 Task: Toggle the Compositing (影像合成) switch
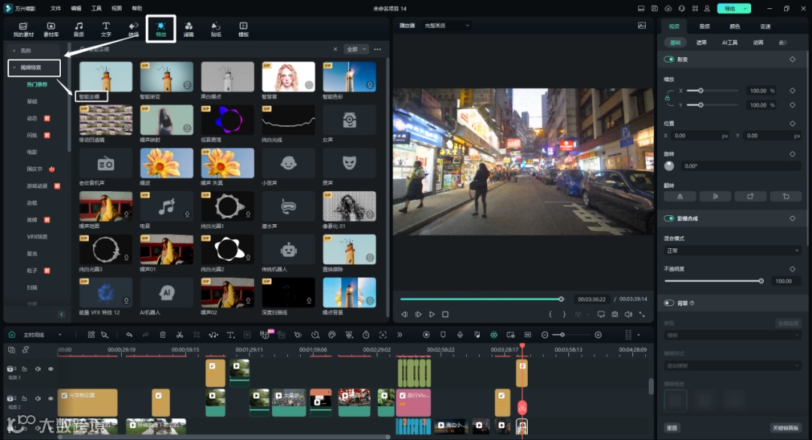668,219
